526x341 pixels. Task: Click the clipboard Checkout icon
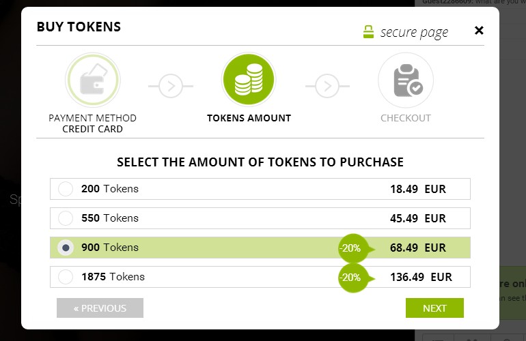pos(406,80)
